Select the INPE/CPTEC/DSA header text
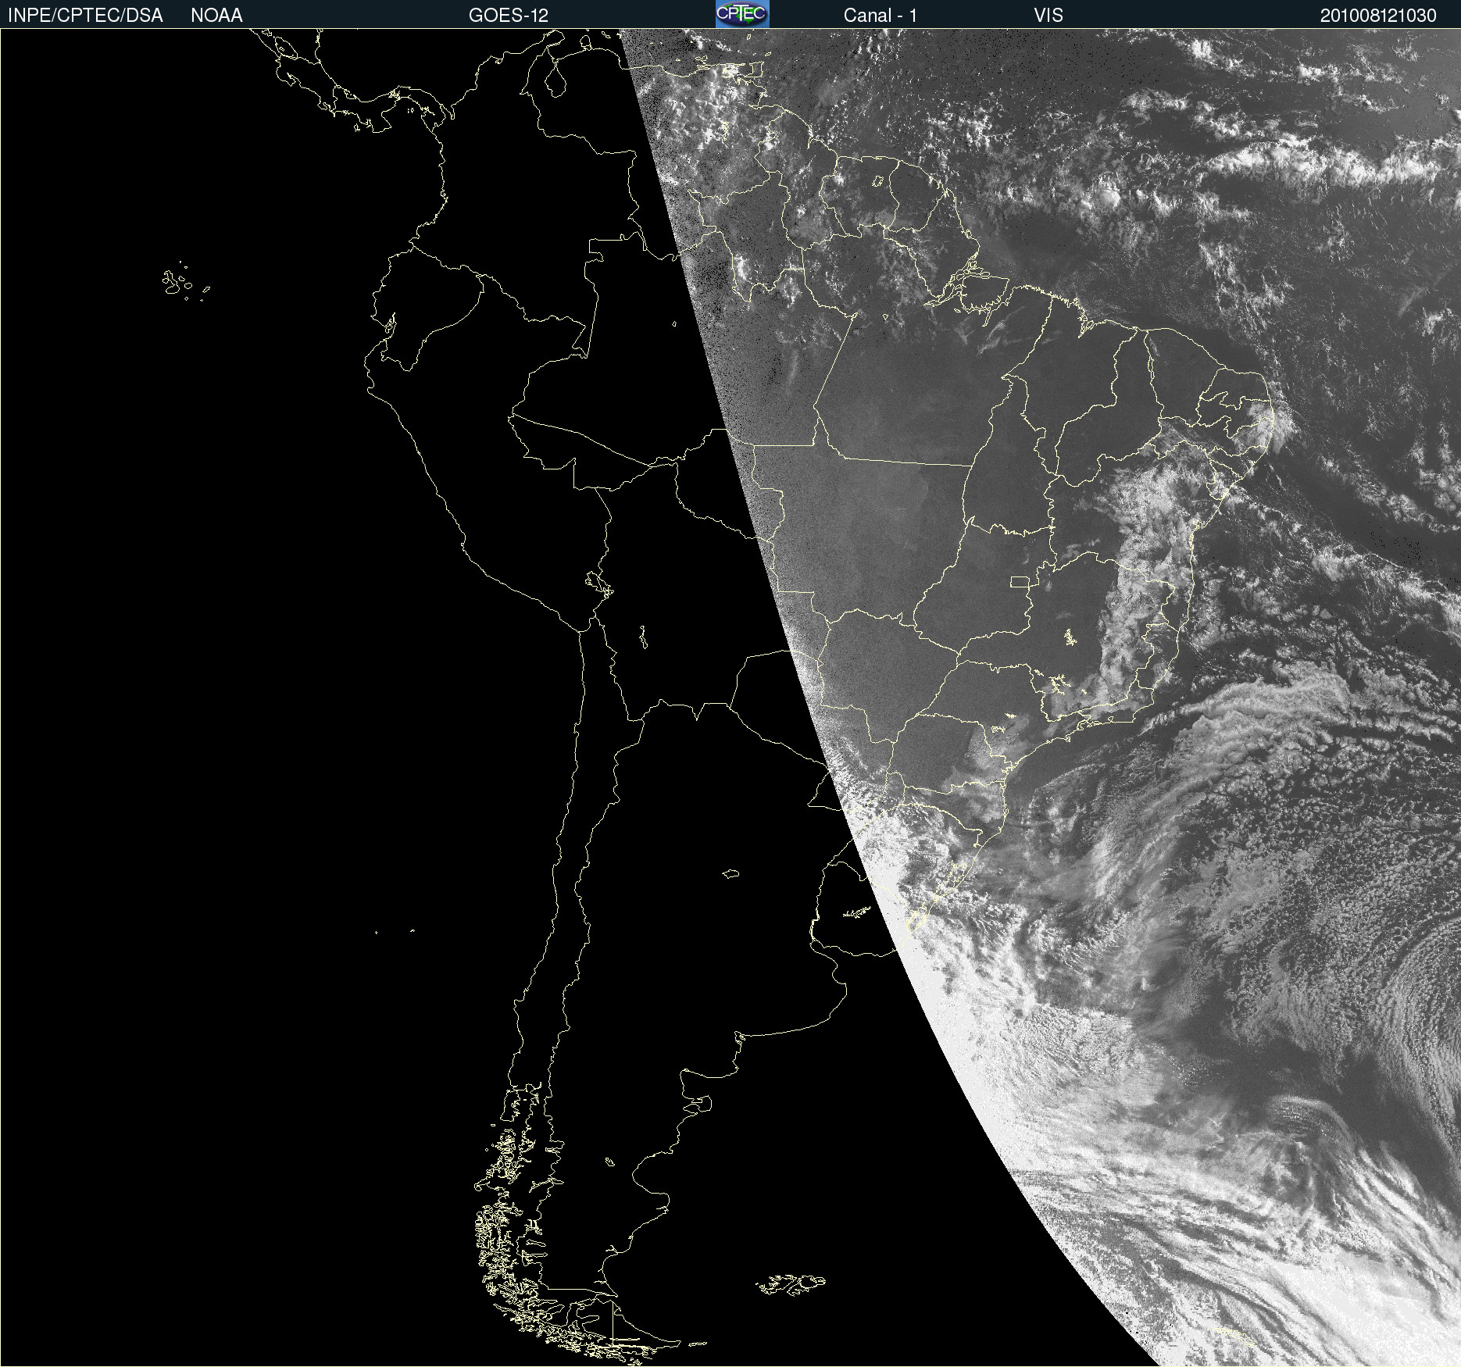 (x=85, y=16)
